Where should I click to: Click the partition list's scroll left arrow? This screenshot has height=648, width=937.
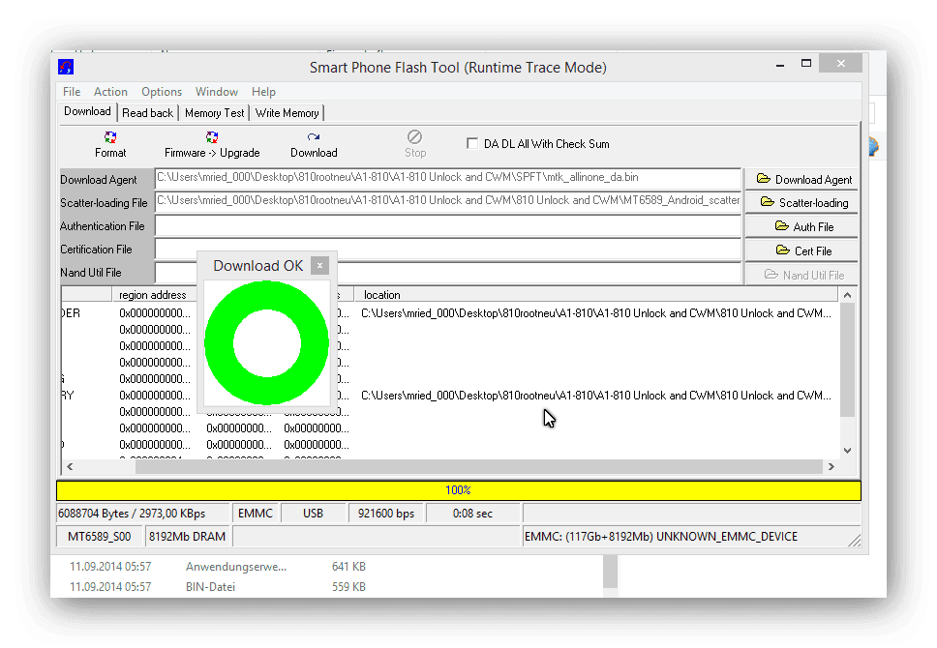pos(70,466)
